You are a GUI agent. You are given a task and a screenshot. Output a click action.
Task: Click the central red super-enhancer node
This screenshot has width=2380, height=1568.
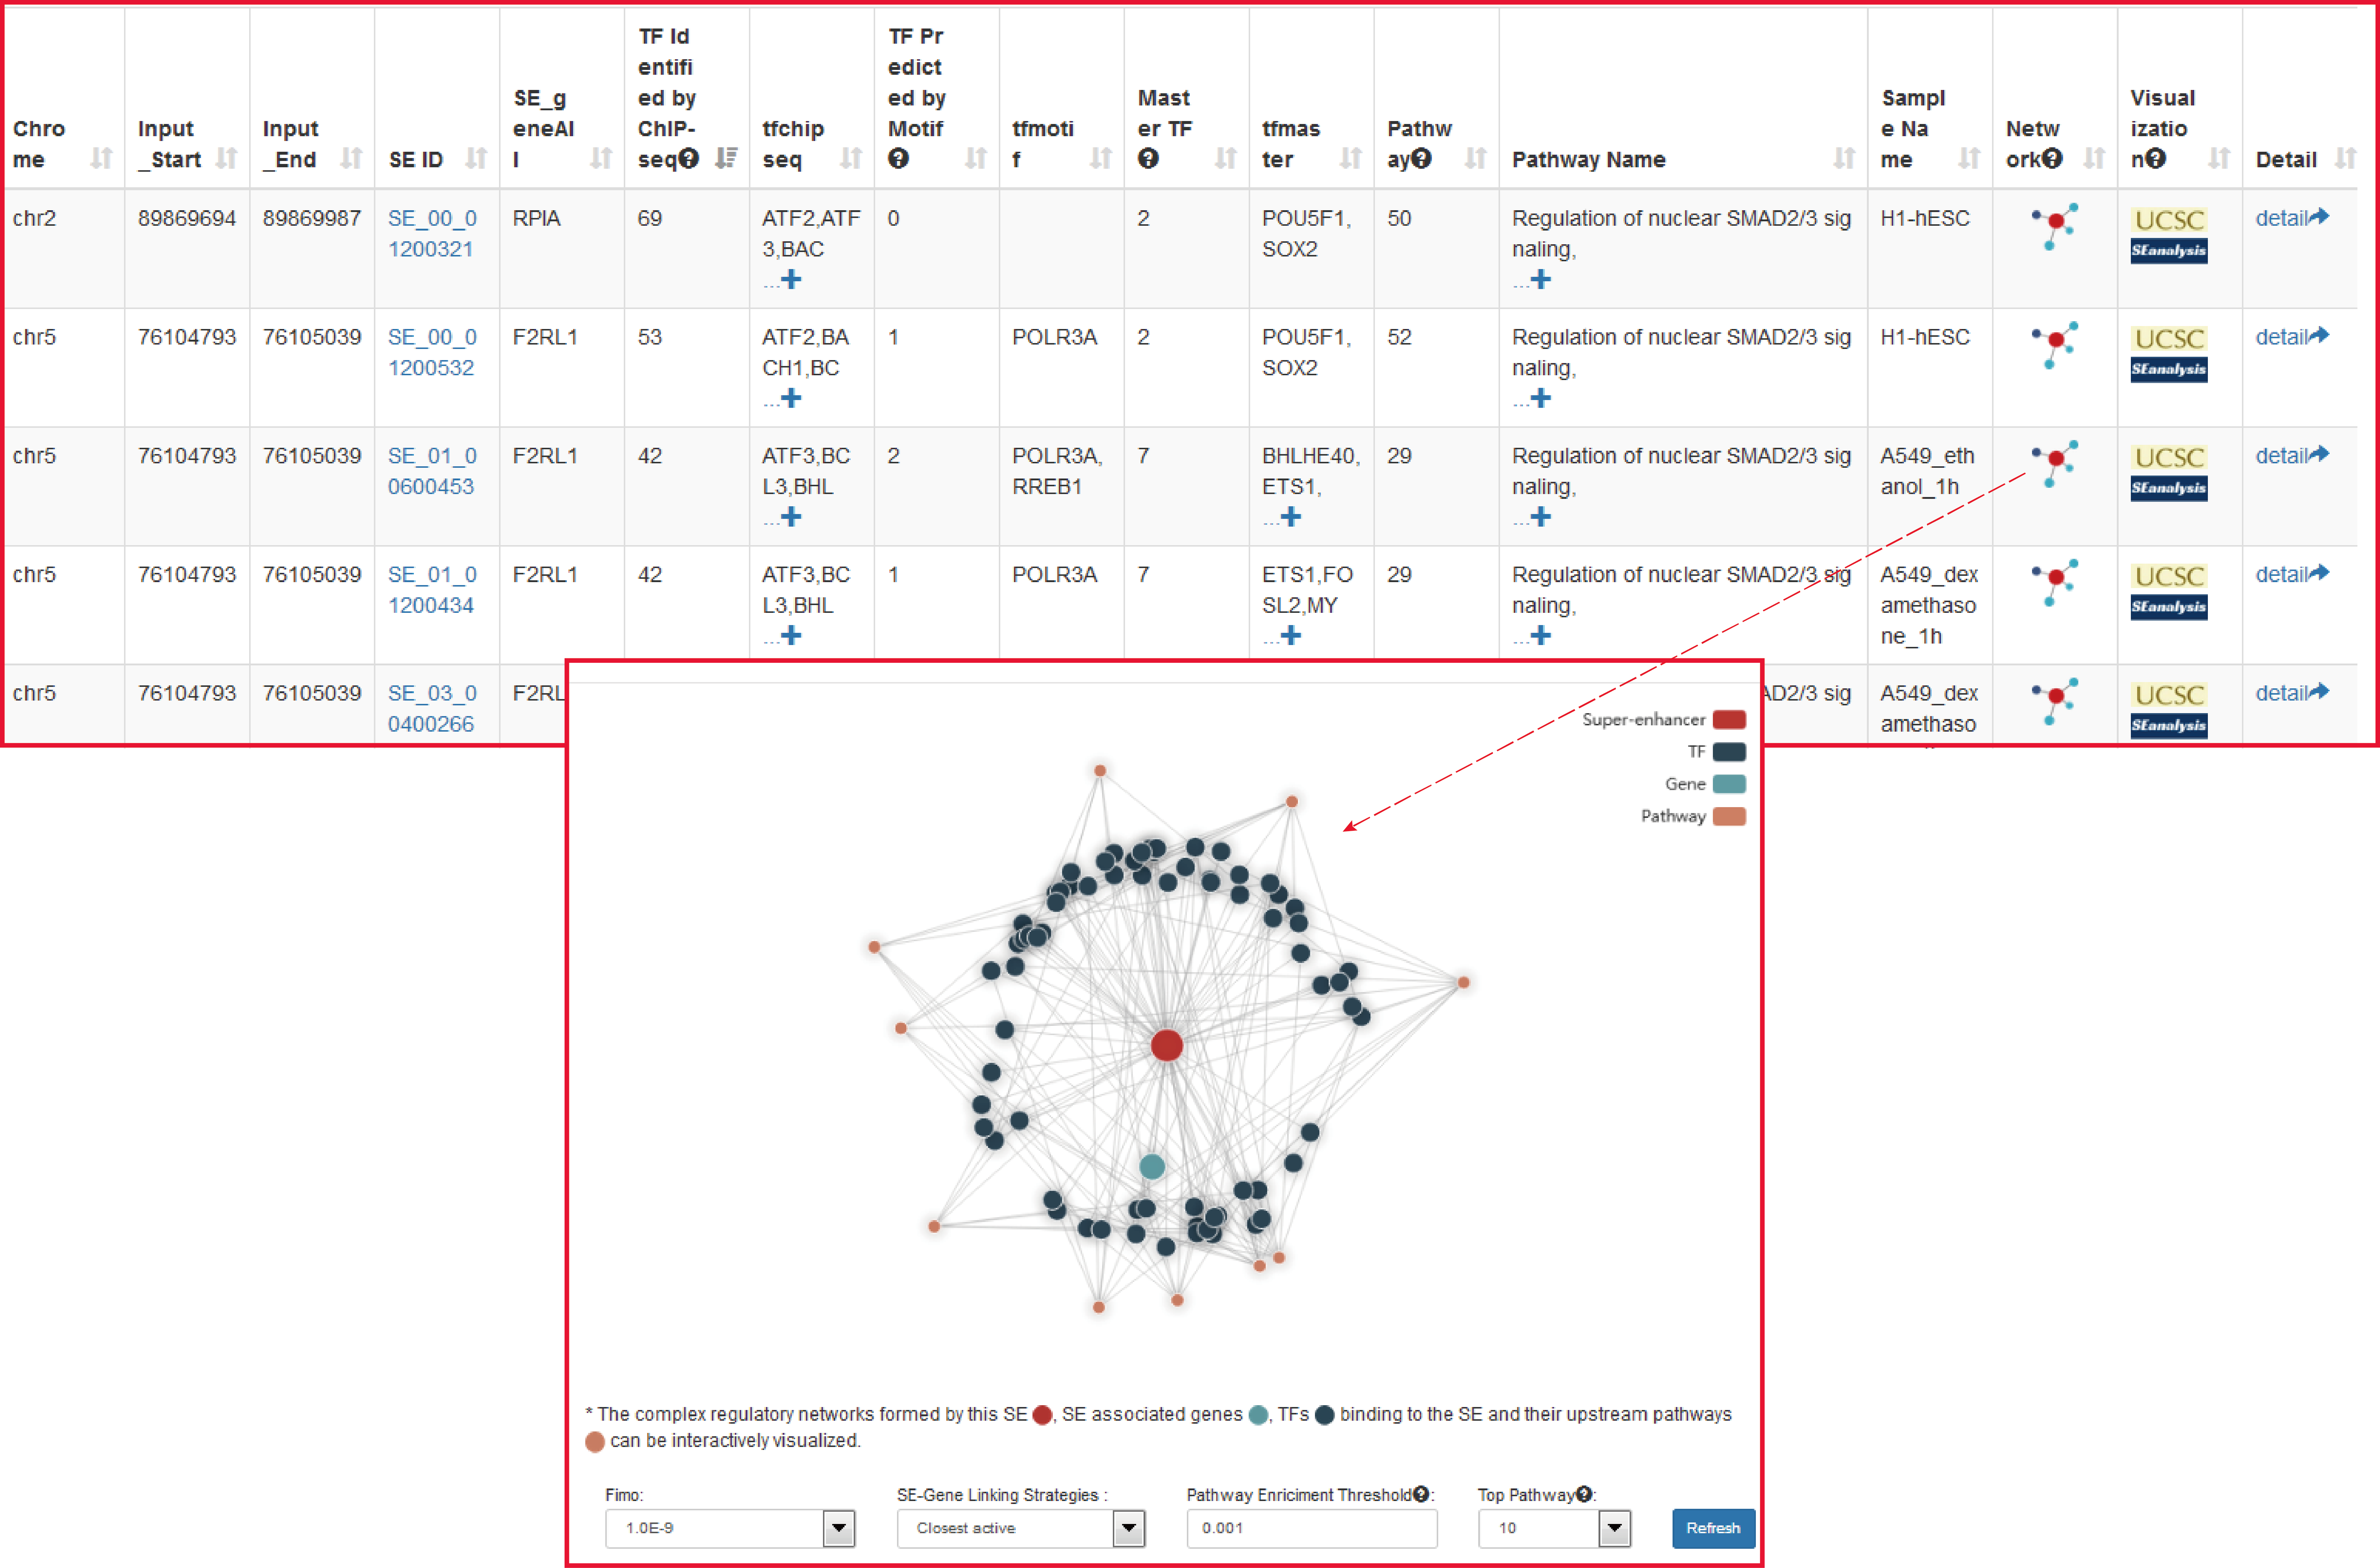(x=1166, y=1046)
